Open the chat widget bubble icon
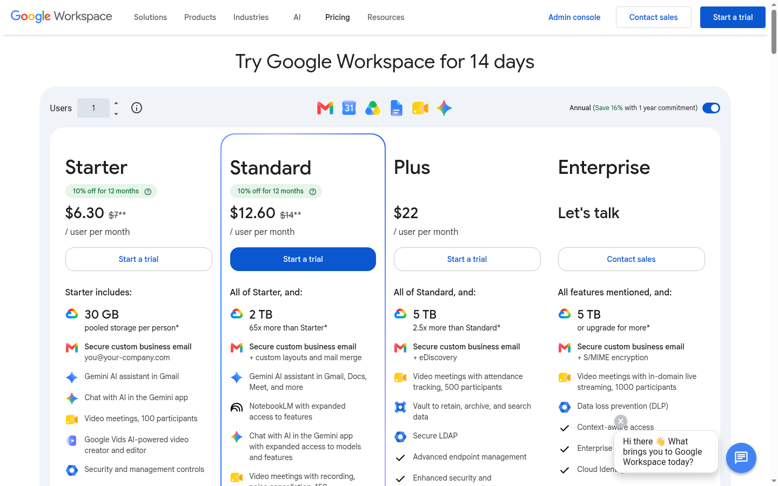Screen dimensions: 778x486 pos(741,458)
